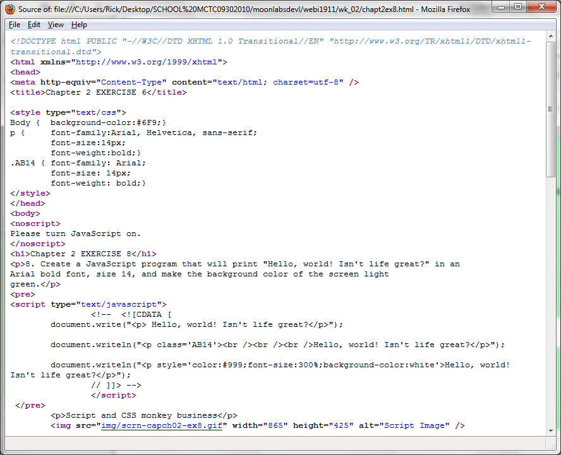This screenshot has width=561, height=455.
Task: Click the Firefox icon in title bar
Action: point(10,9)
